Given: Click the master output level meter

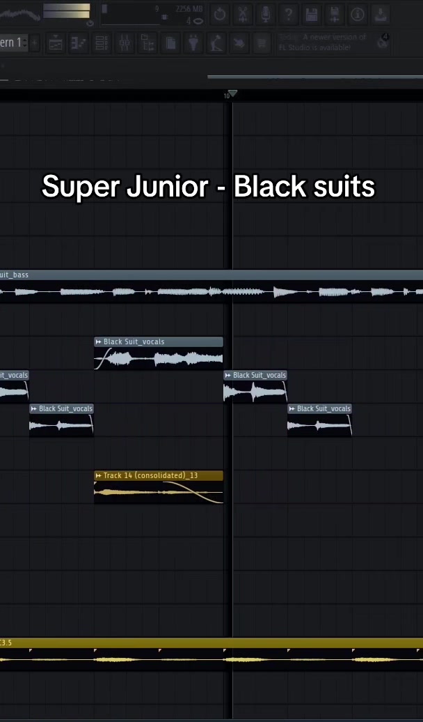Looking at the screenshot, I should 67,11.
